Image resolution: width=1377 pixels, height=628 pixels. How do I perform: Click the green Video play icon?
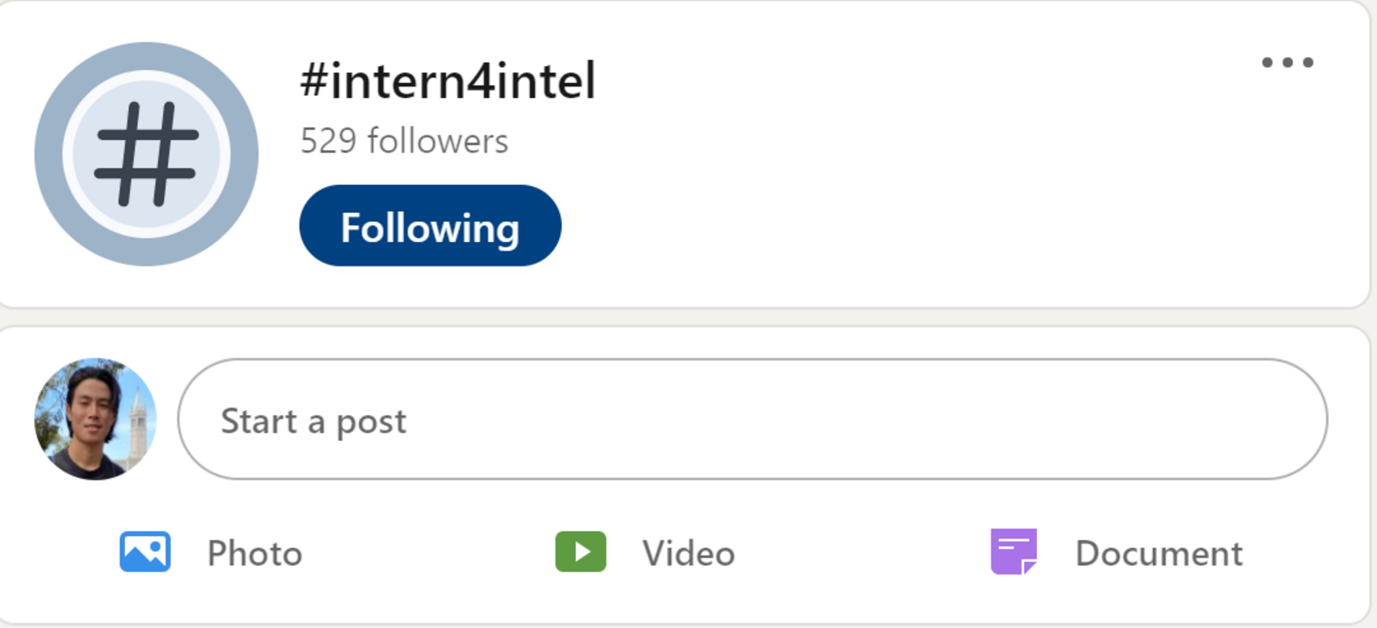click(580, 552)
